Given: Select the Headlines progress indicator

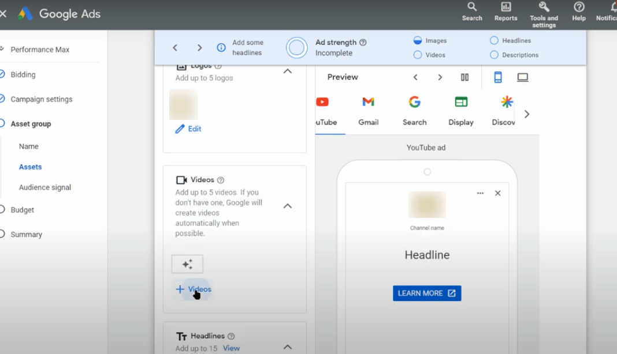Looking at the screenshot, I should coord(494,41).
